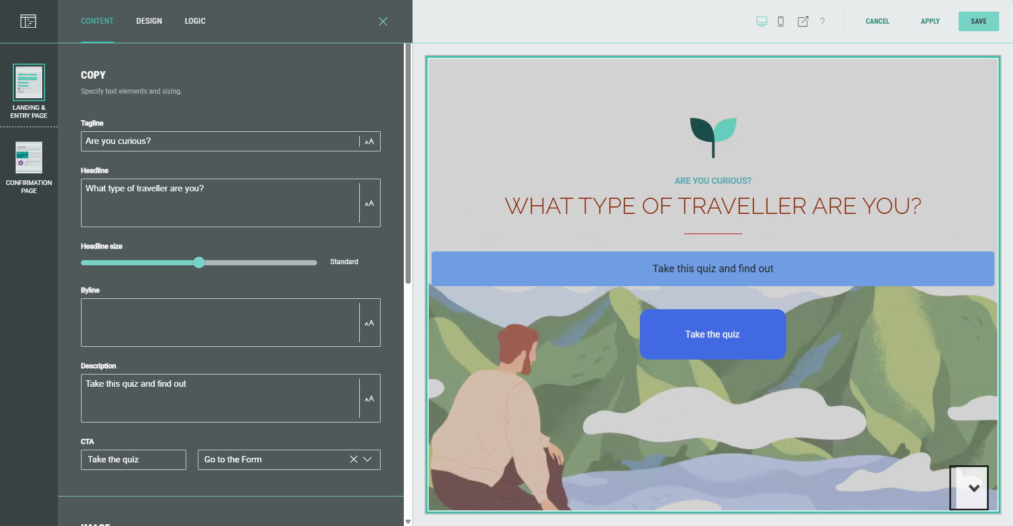Click into the CTA text field
The image size is (1013, 526).
(x=133, y=460)
